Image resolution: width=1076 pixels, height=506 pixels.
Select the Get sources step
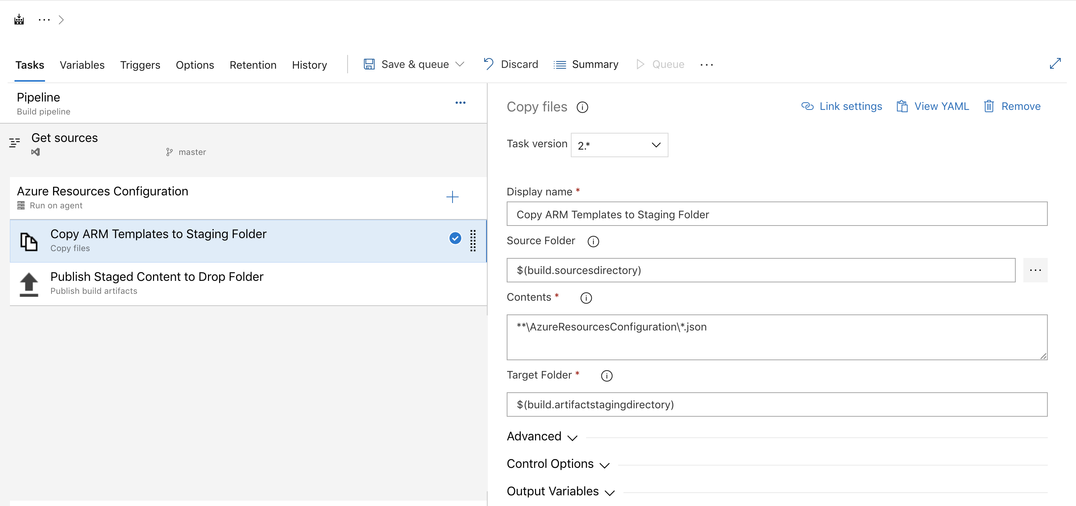243,144
